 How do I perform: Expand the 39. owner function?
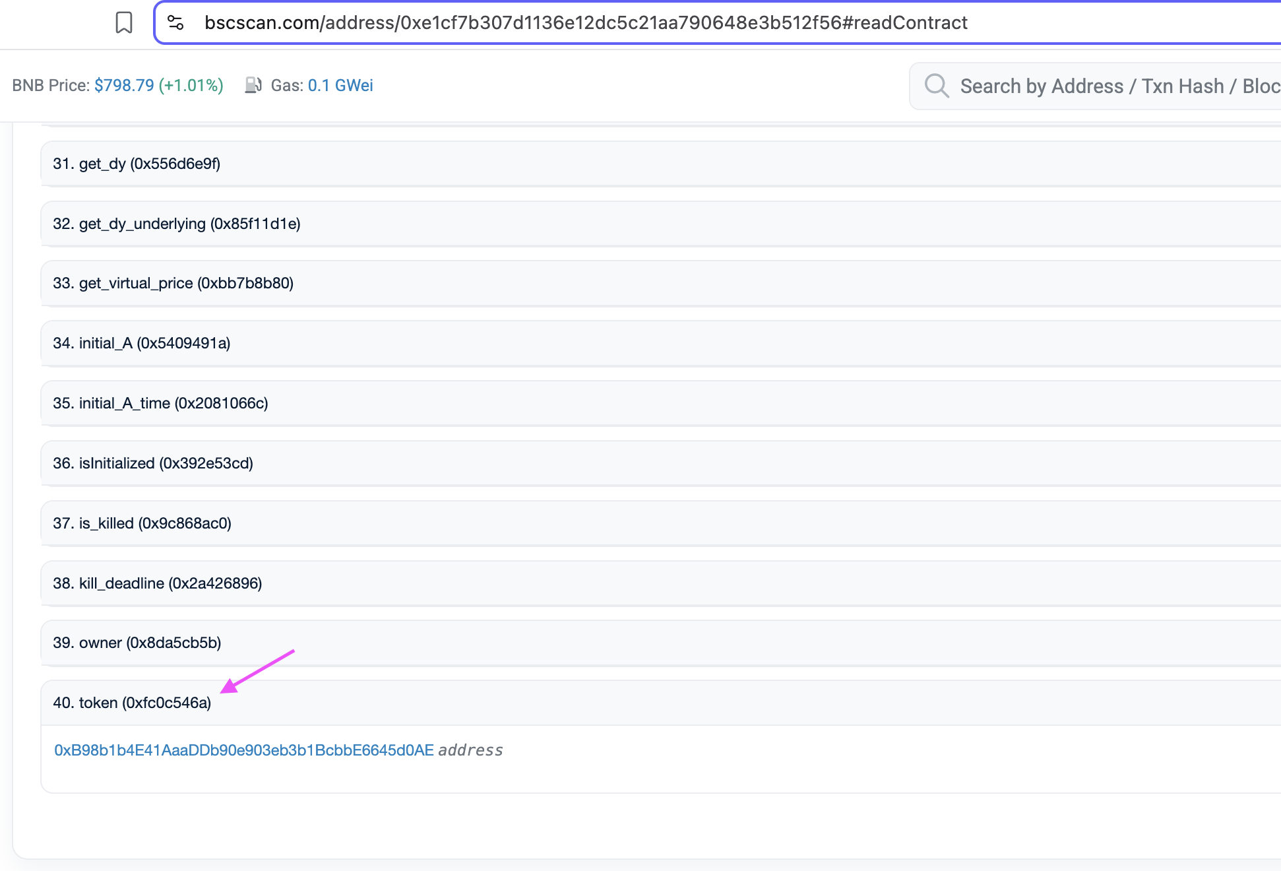(137, 643)
